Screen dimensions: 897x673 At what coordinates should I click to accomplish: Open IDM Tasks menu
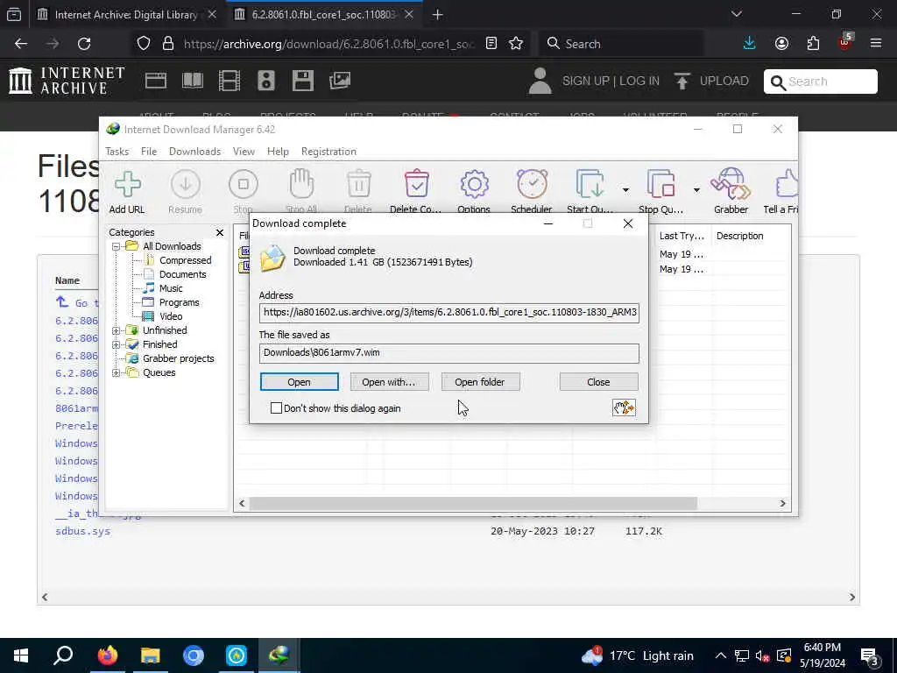(x=117, y=152)
